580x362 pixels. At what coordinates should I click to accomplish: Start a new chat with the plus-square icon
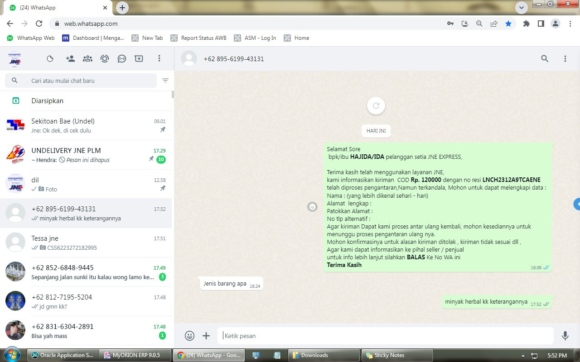tap(139, 58)
